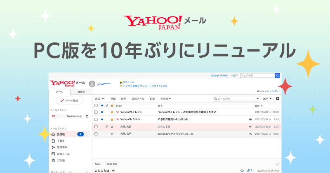Click the ゴミ箱 trash can icon
The height and width of the screenshot is (173, 330).
pyautogui.click(x=53, y=160)
